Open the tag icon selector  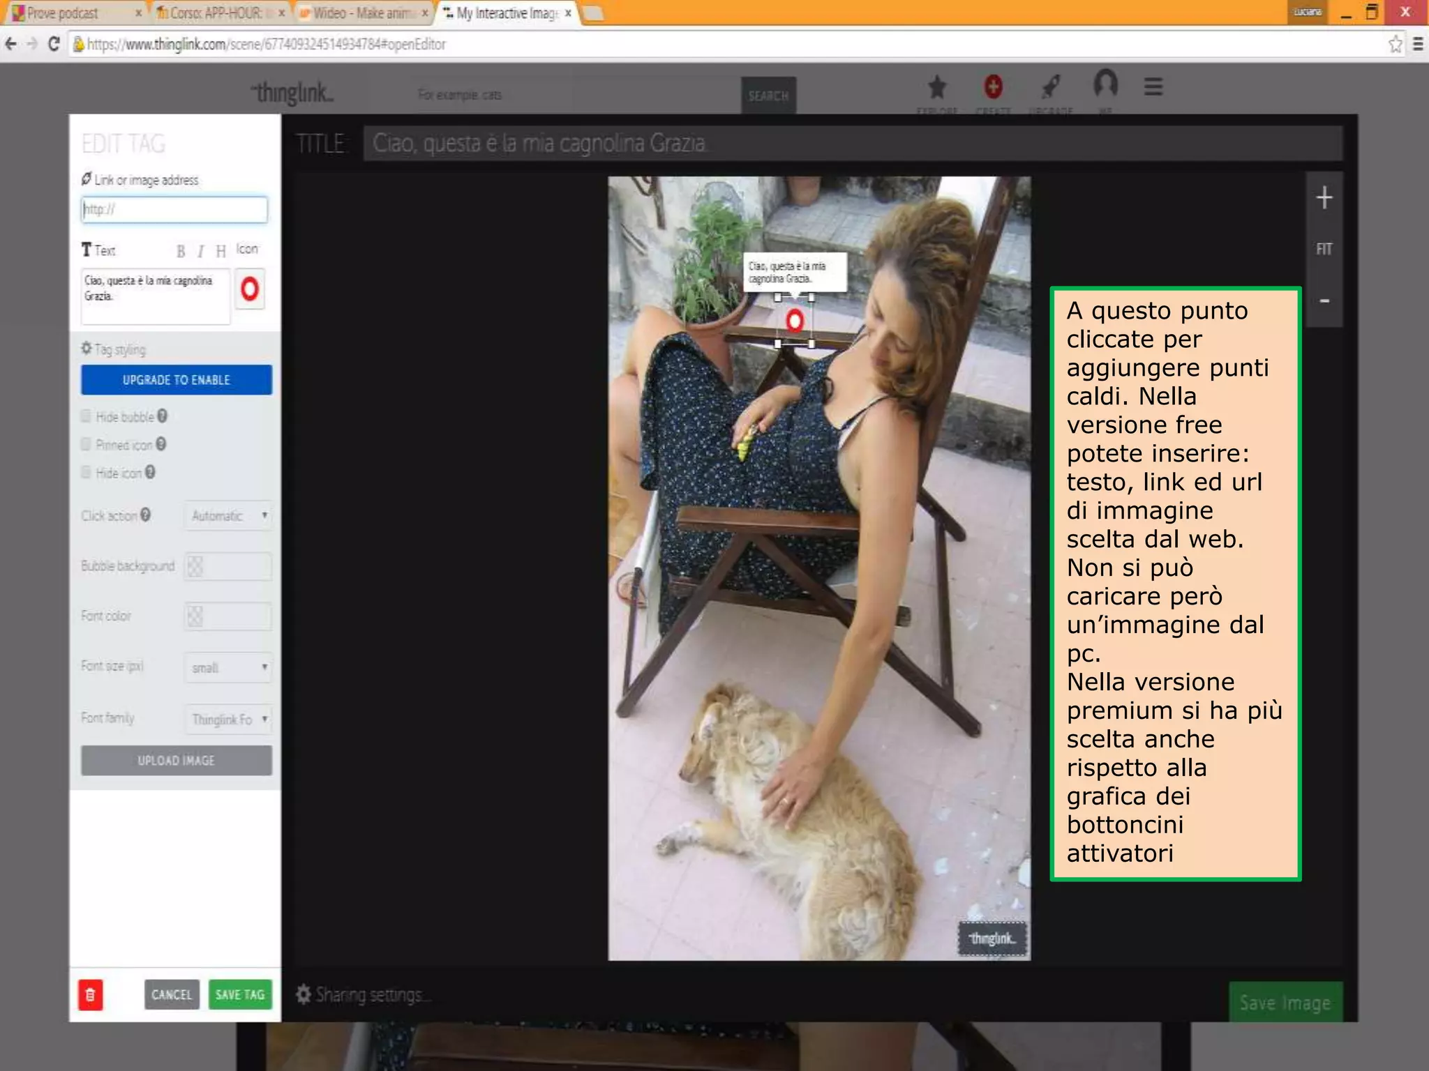tap(249, 289)
